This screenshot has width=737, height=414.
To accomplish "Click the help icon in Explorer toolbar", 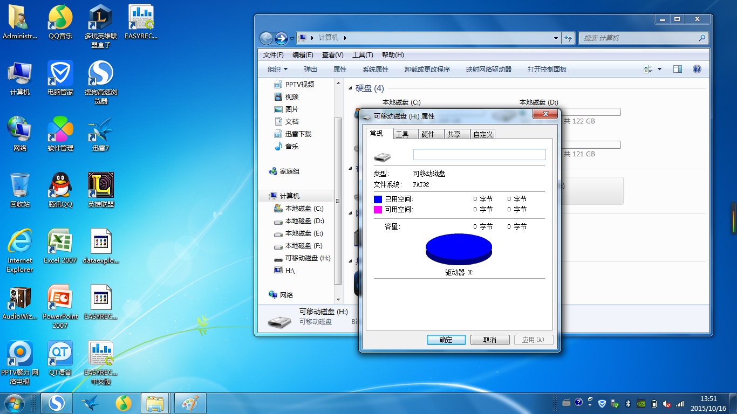I will (x=697, y=69).
